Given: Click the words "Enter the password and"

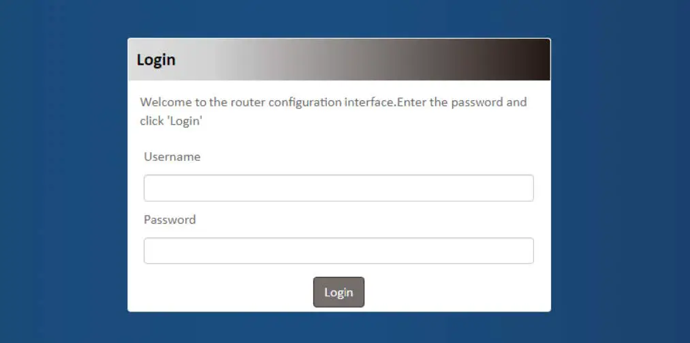Looking at the screenshot, I should 462,103.
